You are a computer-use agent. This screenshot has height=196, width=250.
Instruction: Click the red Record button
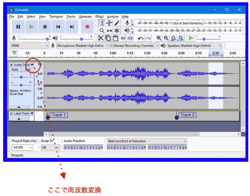pos(87,27)
